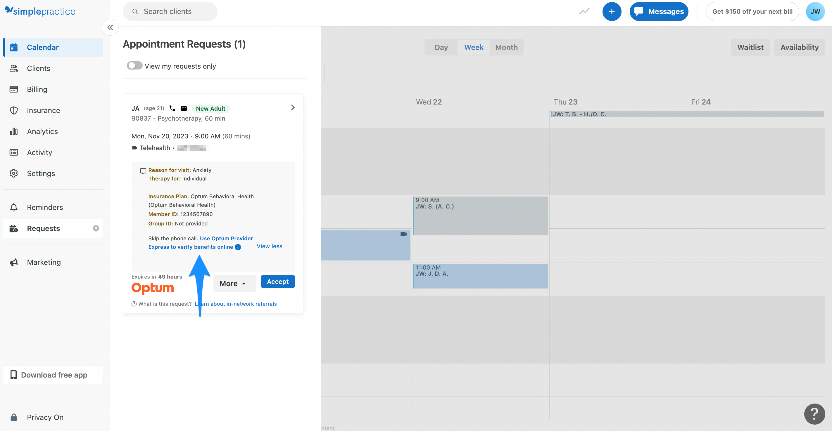Accept the JA appointment request
832x431 pixels.
[x=277, y=281]
